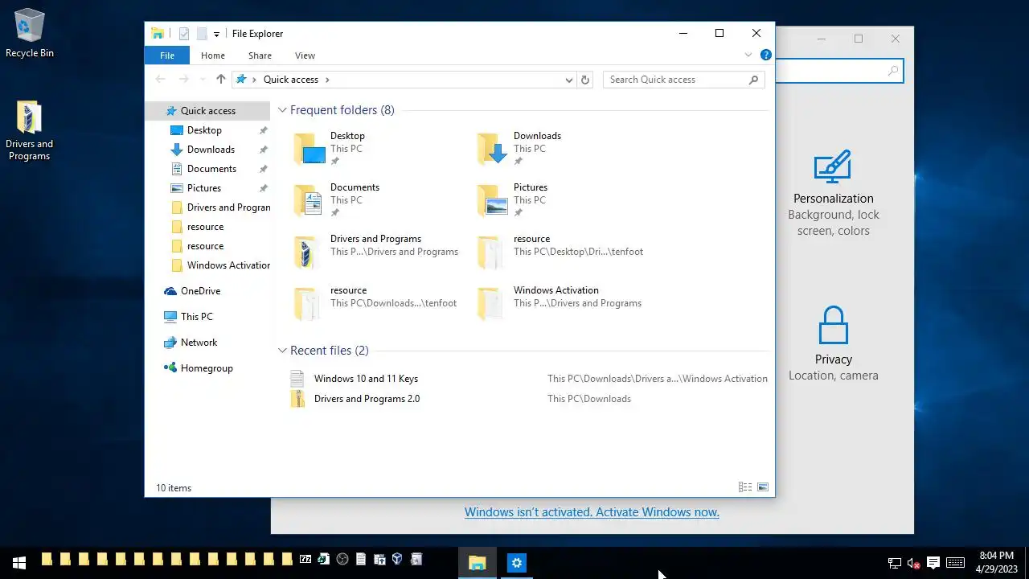Launch OBS Studio from the taskbar
This screenshot has width=1029, height=579.
point(342,560)
